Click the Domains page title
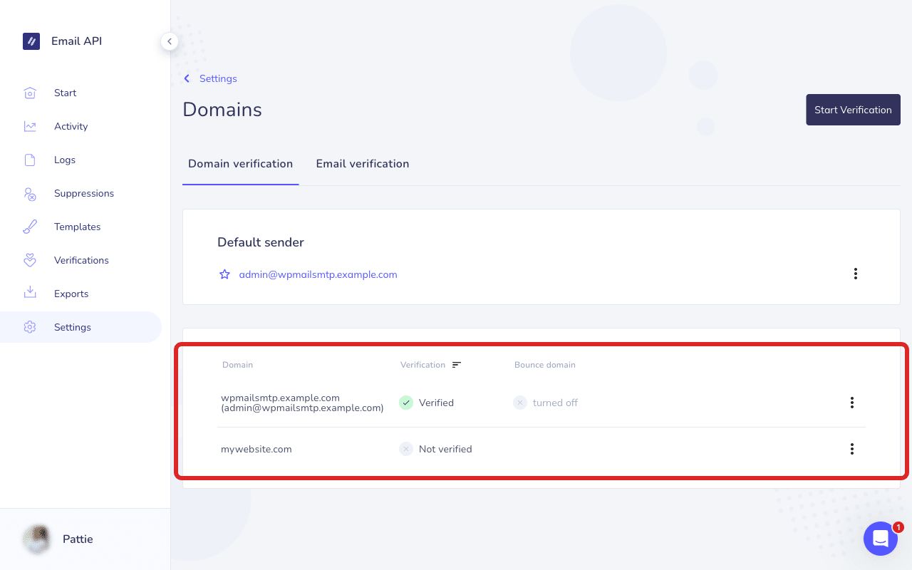The width and height of the screenshot is (912, 570). point(222,110)
